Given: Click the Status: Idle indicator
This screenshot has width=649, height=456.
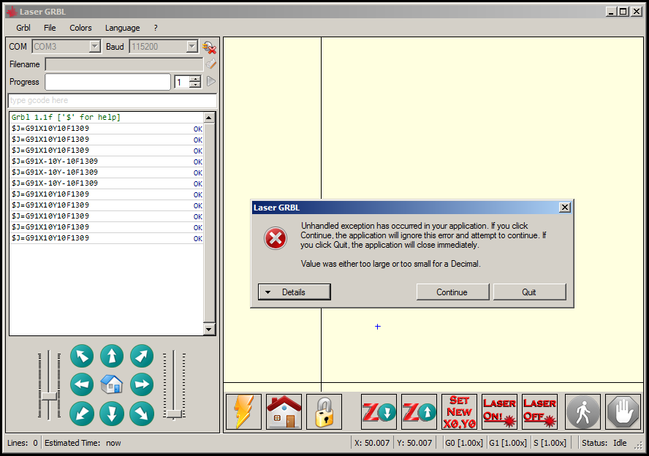Looking at the screenshot, I should click(604, 443).
